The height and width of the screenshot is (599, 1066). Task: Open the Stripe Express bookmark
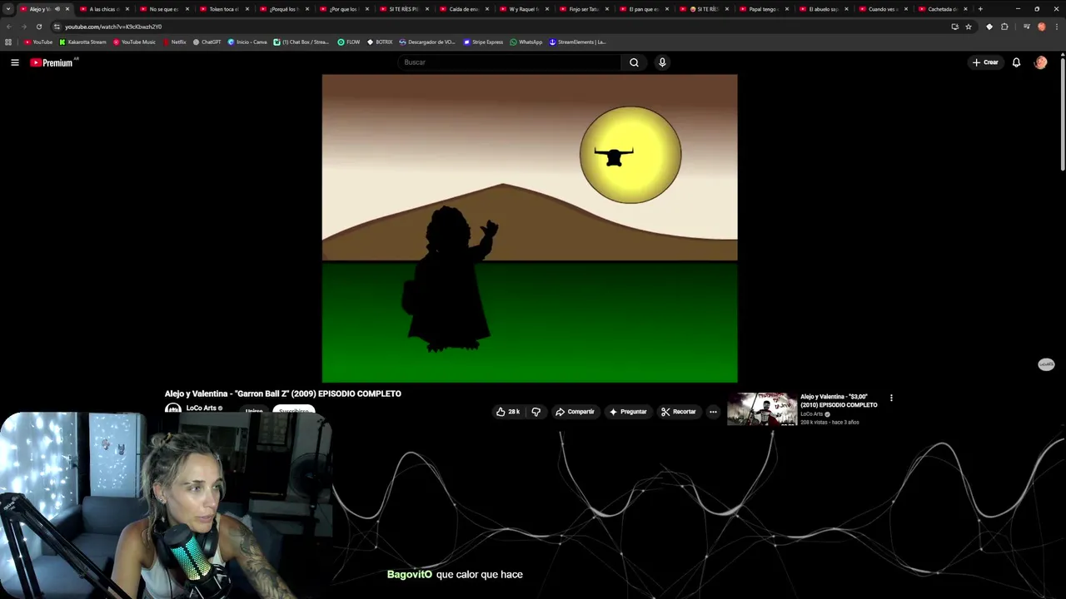point(483,42)
